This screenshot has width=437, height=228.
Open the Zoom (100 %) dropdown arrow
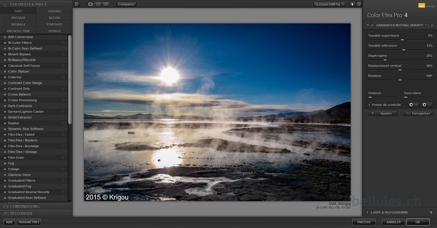point(343,4)
